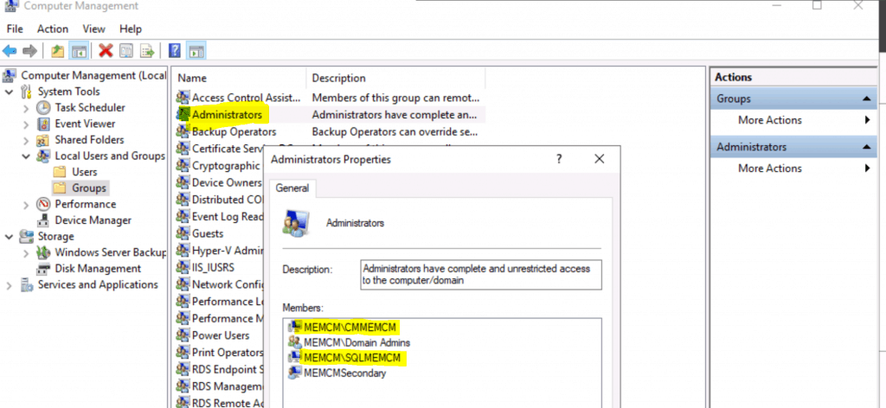Expand the Event Viewer node
The image size is (886, 408).
pyautogui.click(x=25, y=124)
